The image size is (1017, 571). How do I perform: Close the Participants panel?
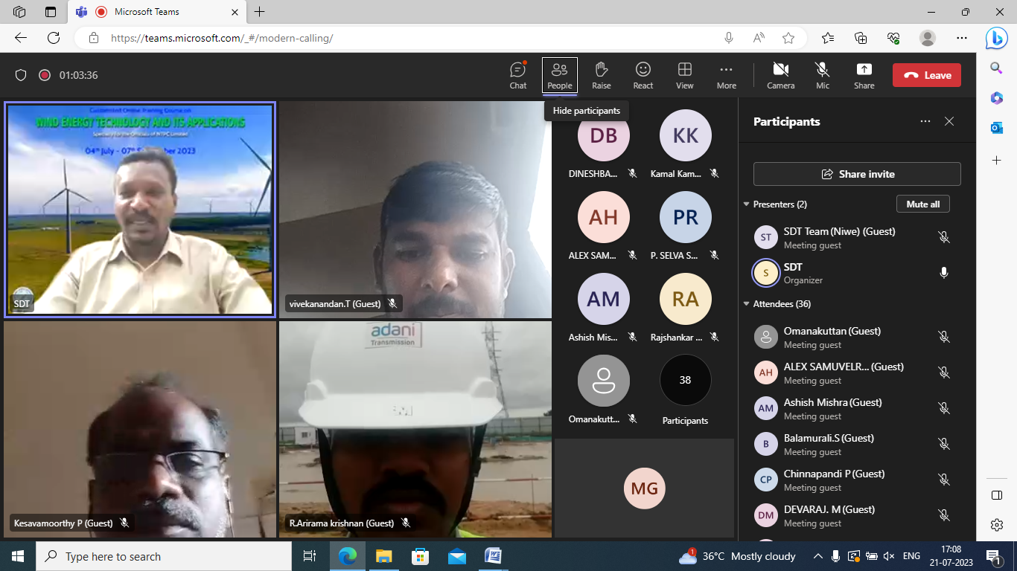pyautogui.click(x=949, y=121)
